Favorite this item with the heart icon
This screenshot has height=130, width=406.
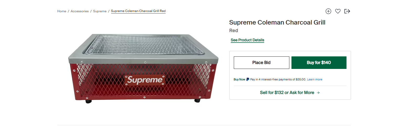click(338, 11)
